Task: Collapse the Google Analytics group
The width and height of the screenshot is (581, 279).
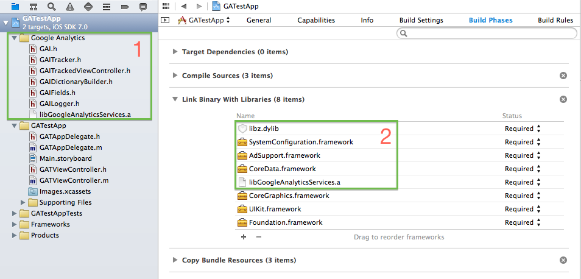Action: tap(14, 38)
